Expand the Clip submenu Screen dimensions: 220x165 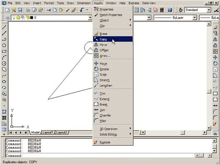pos(113,26)
